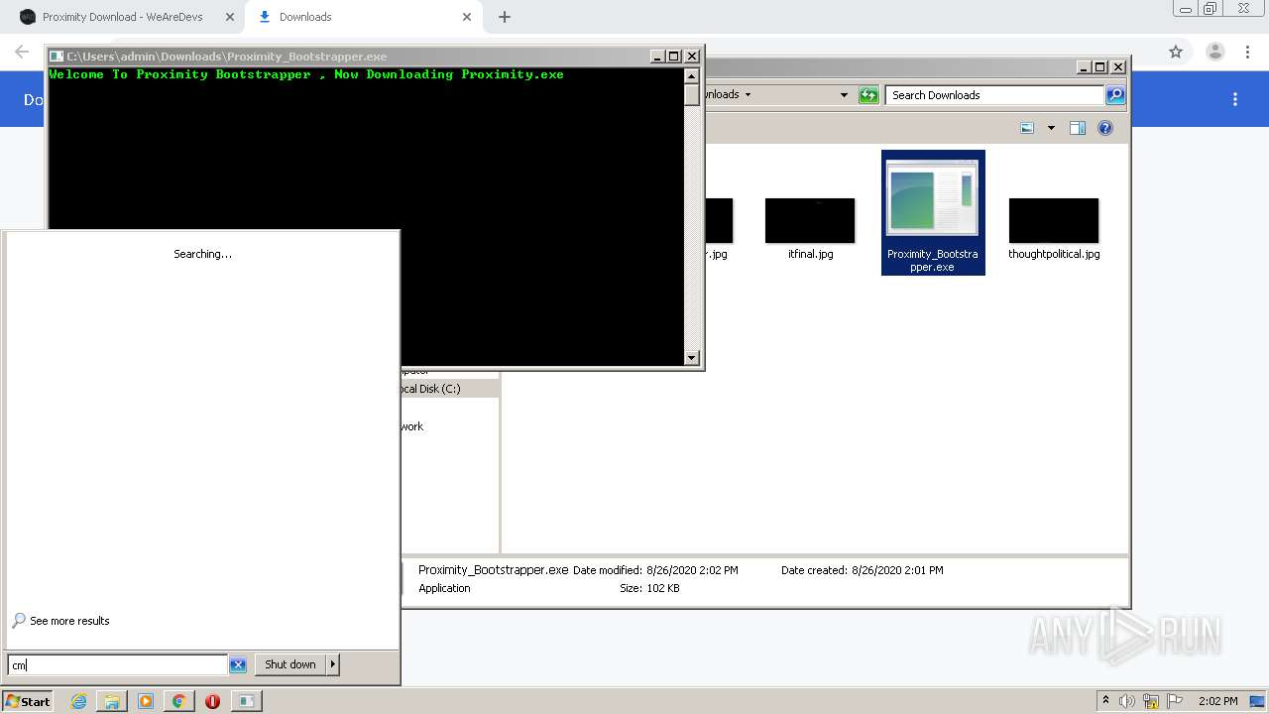Screen dimensions: 1269x714
Task: Click console scrollbar down arrow
Action: pyautogui.click(x=692, y=358)
